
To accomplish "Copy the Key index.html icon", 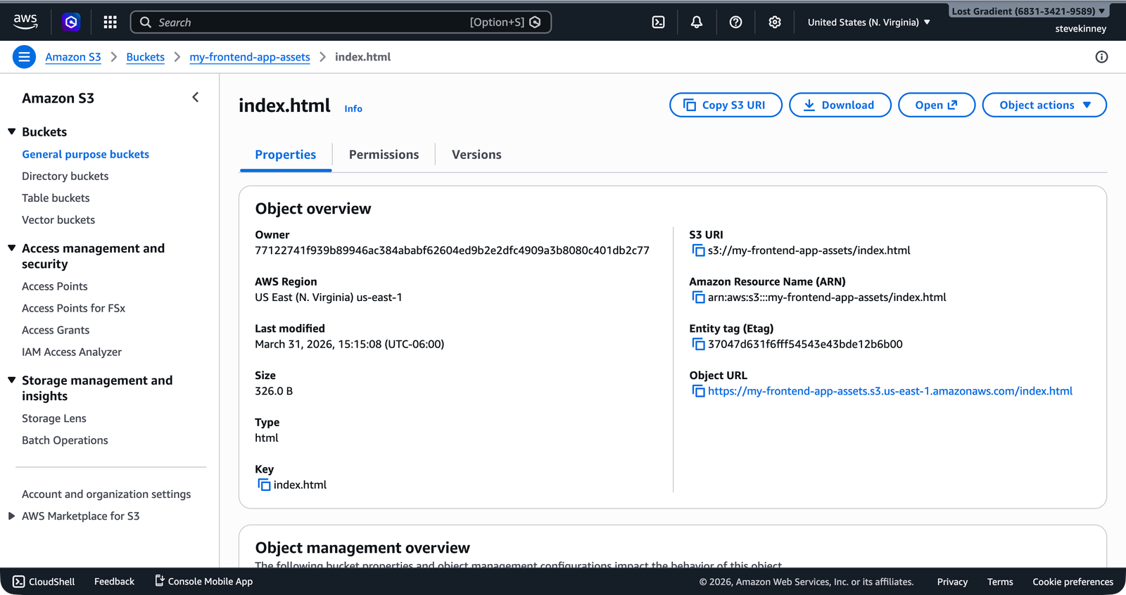I will 264,485.
